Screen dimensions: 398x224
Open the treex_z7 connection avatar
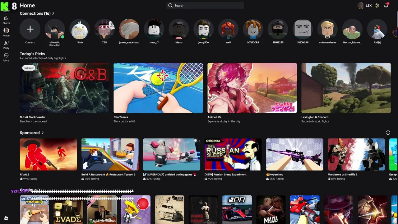[x=154, y=29]
